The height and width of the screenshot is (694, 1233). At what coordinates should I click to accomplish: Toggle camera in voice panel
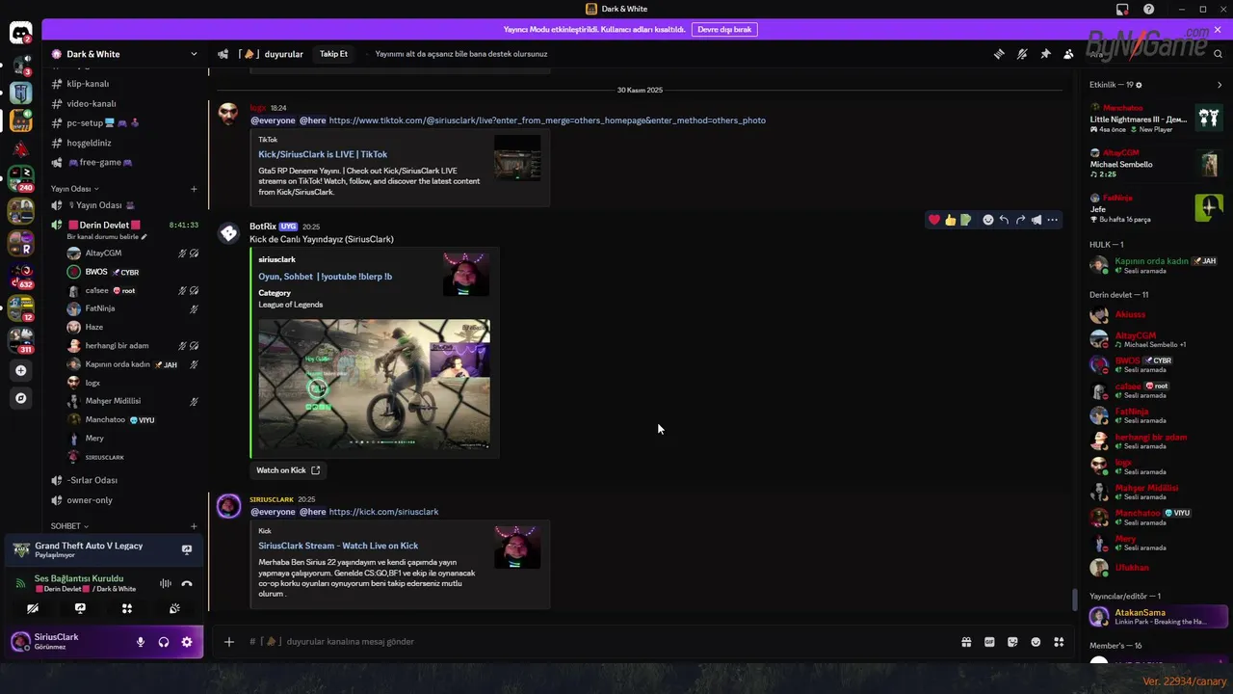point(33,608)
